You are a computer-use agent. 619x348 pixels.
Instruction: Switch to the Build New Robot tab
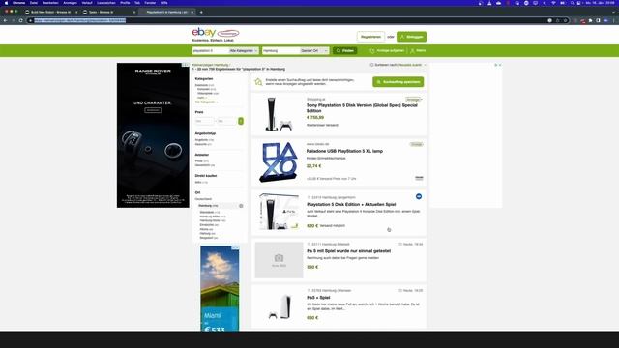pyautogui.click(x=50, y=13)
